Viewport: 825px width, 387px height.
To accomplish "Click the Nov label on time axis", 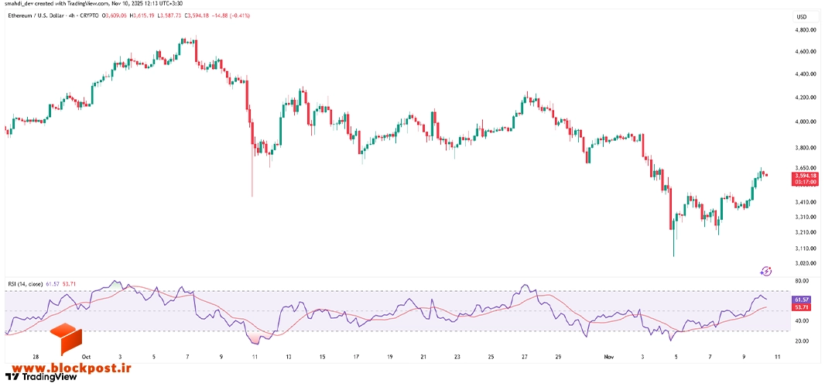I will (x=608, y=357).
